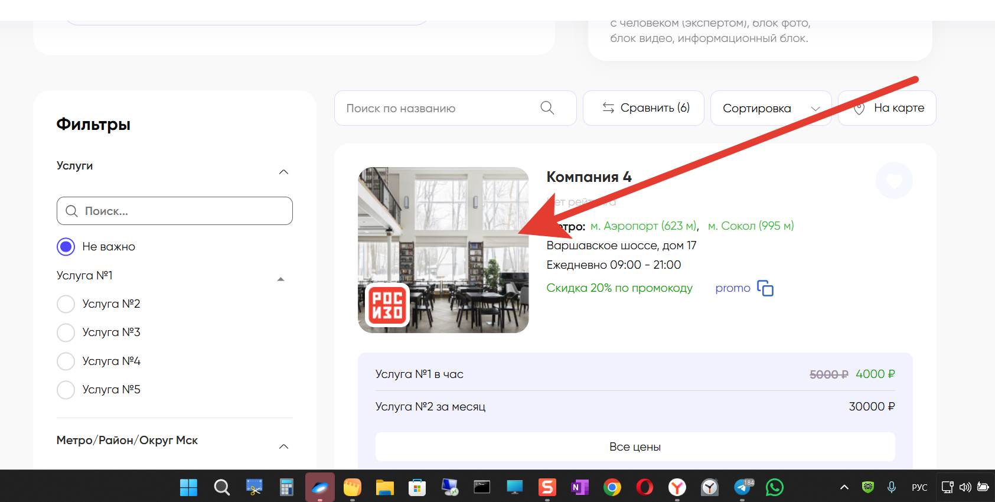Image resolution: width=995 pixels, height=502 pixels.
Task: Click the magnifier icon in name search
Action: (x=547, y=108)
